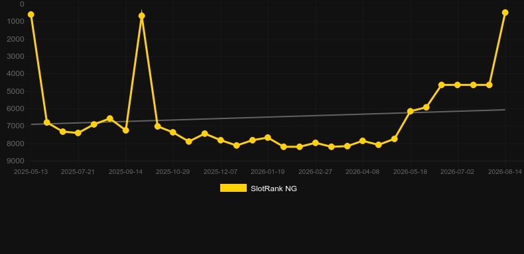Click the 3000 y-axis label
Screen dimensions: 524x254
[x=16, y=56]
